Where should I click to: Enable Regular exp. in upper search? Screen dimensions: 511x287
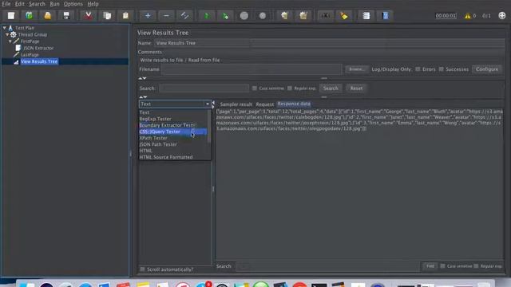tap(290, 88)
